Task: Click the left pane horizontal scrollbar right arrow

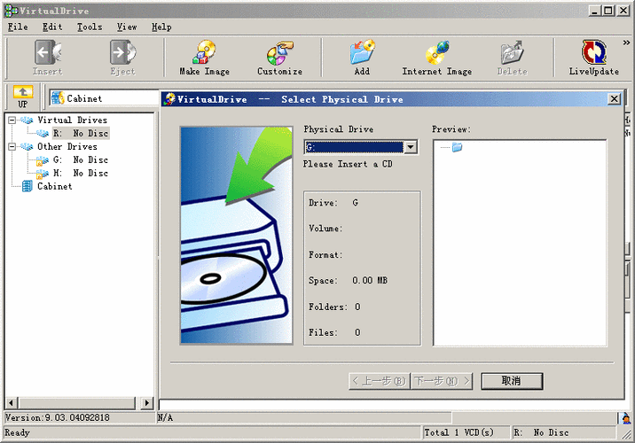Action: click(x=148, y=403)
